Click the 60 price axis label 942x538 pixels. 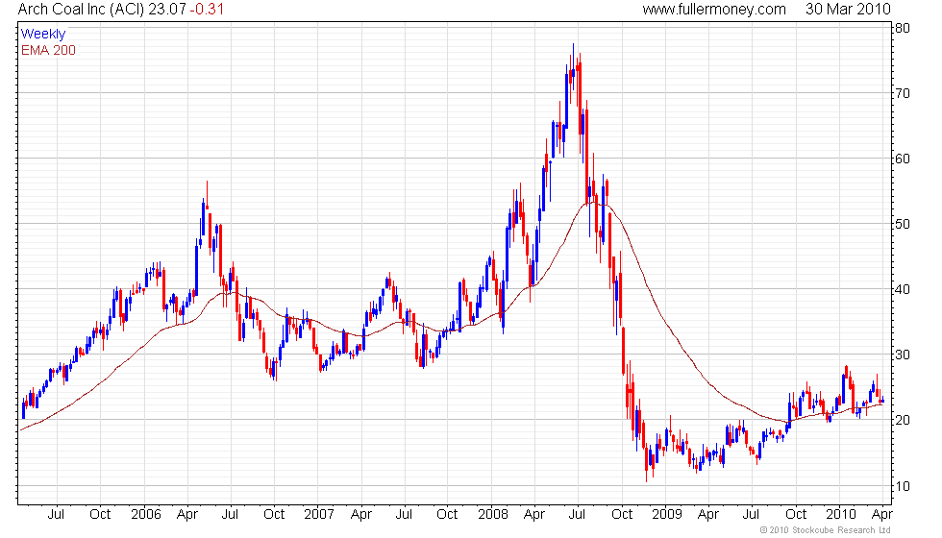click(x=903, y=159)
